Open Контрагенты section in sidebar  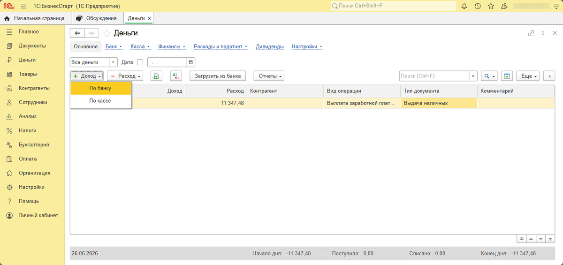(x=32, y=88)
